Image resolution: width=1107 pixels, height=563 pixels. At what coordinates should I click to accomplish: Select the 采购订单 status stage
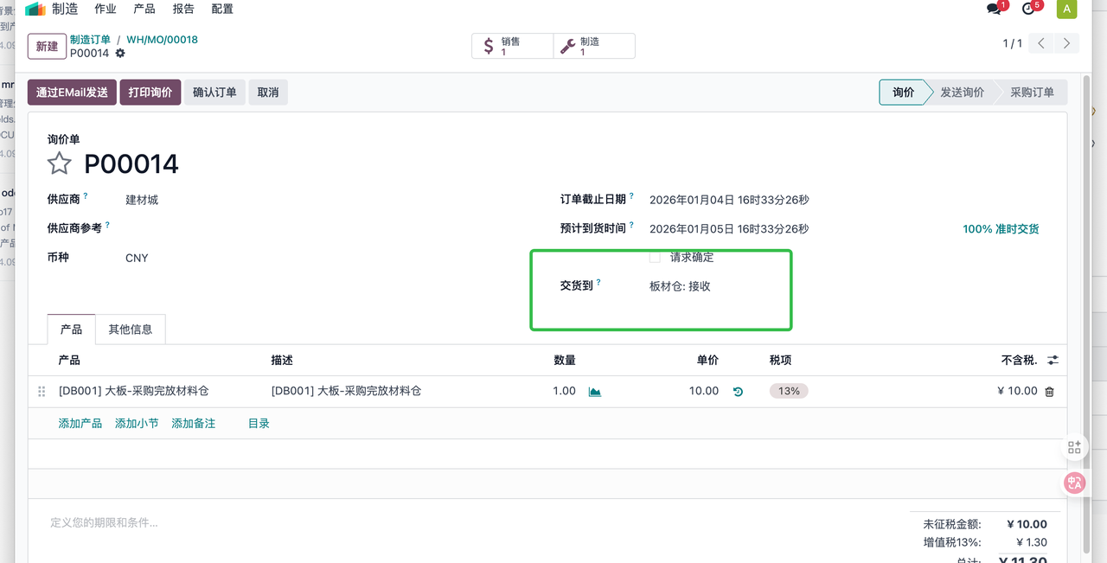tap(1032, 93)
